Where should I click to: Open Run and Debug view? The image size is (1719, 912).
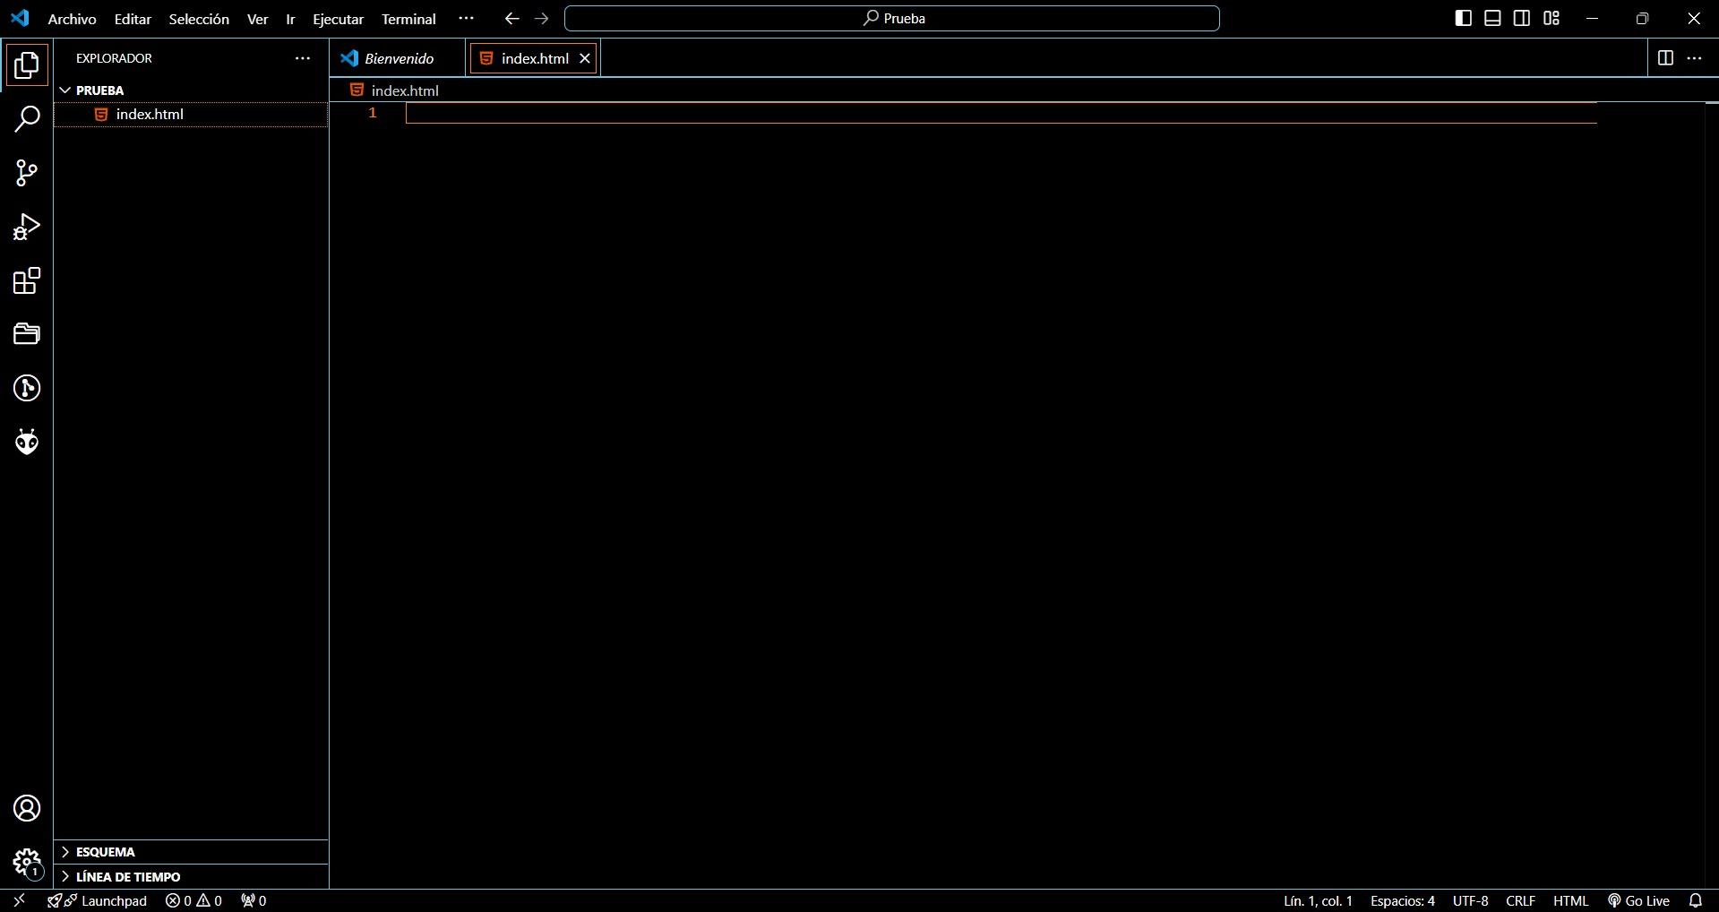[27, 227]
